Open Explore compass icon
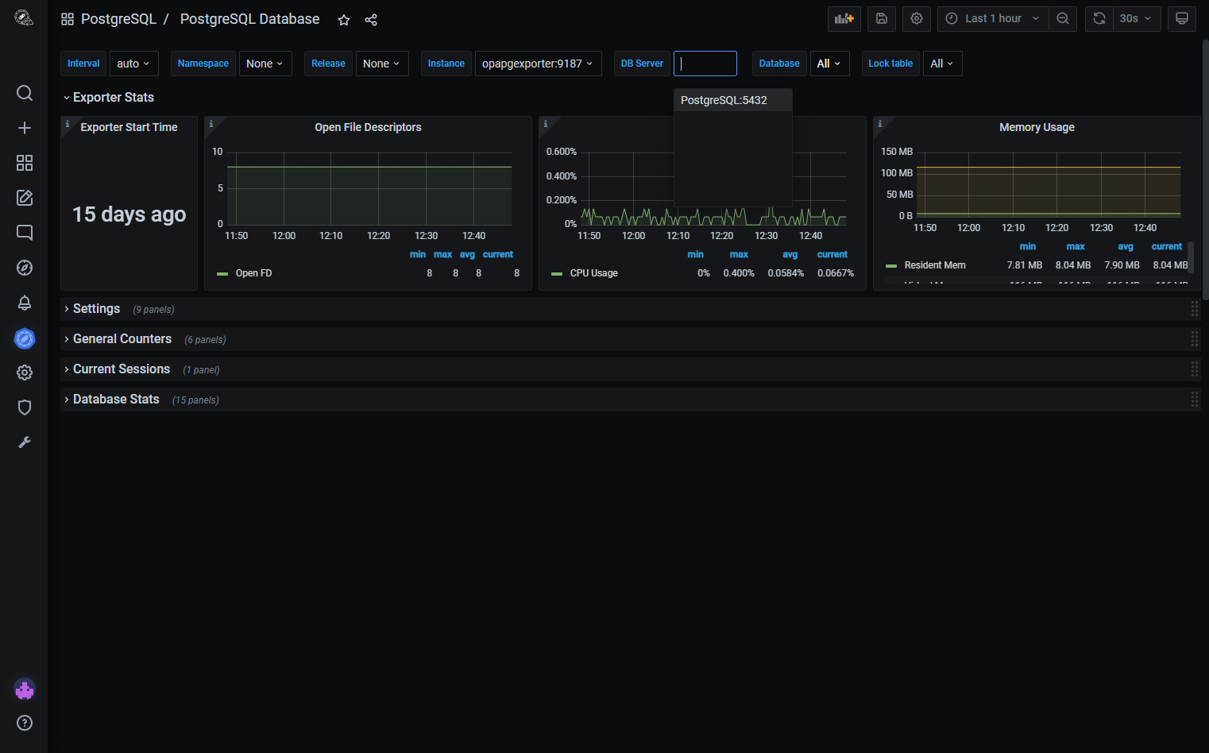This screenshot has height=753, width=1209. click(25, 268)
